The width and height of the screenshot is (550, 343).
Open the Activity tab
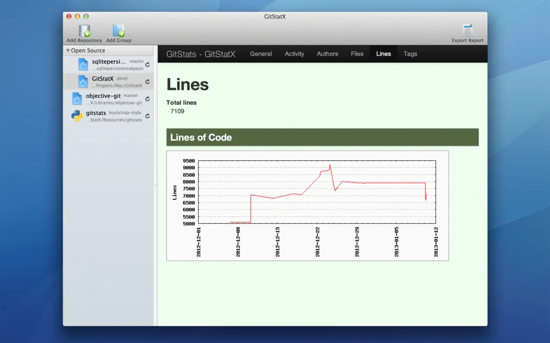click(x=294, y=54)
